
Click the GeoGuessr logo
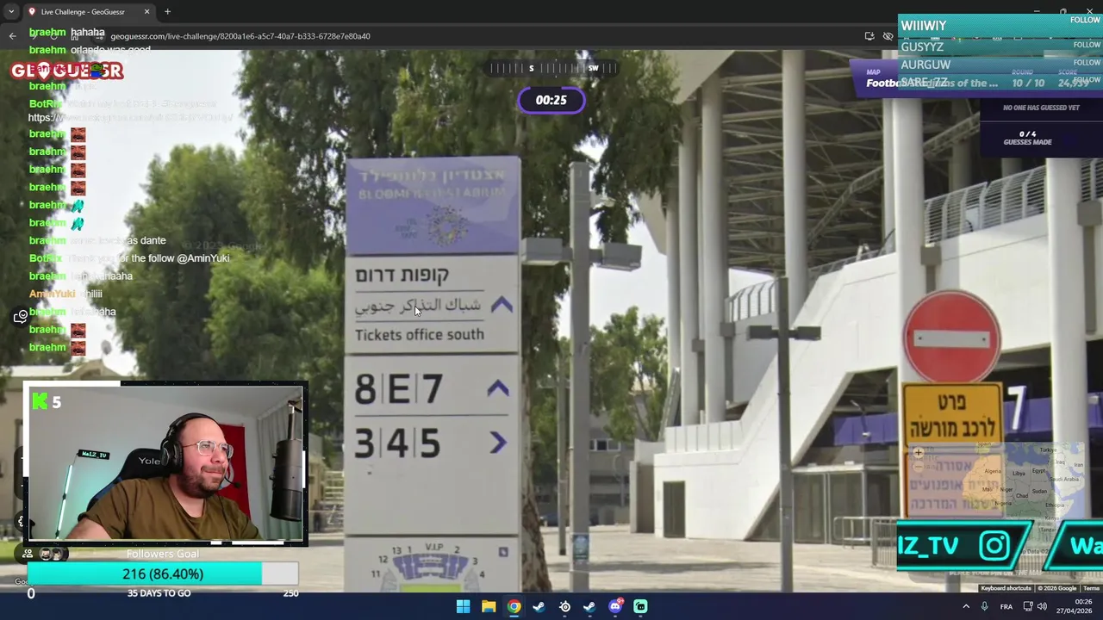point(67,71)
